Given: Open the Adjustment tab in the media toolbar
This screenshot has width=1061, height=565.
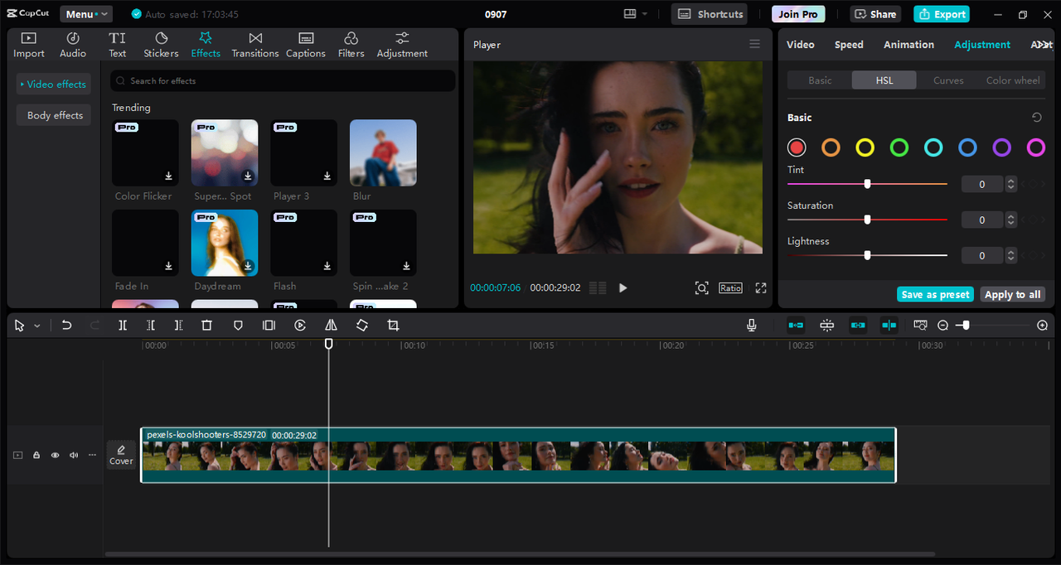Looking at the screenshot, I should 402,45.
